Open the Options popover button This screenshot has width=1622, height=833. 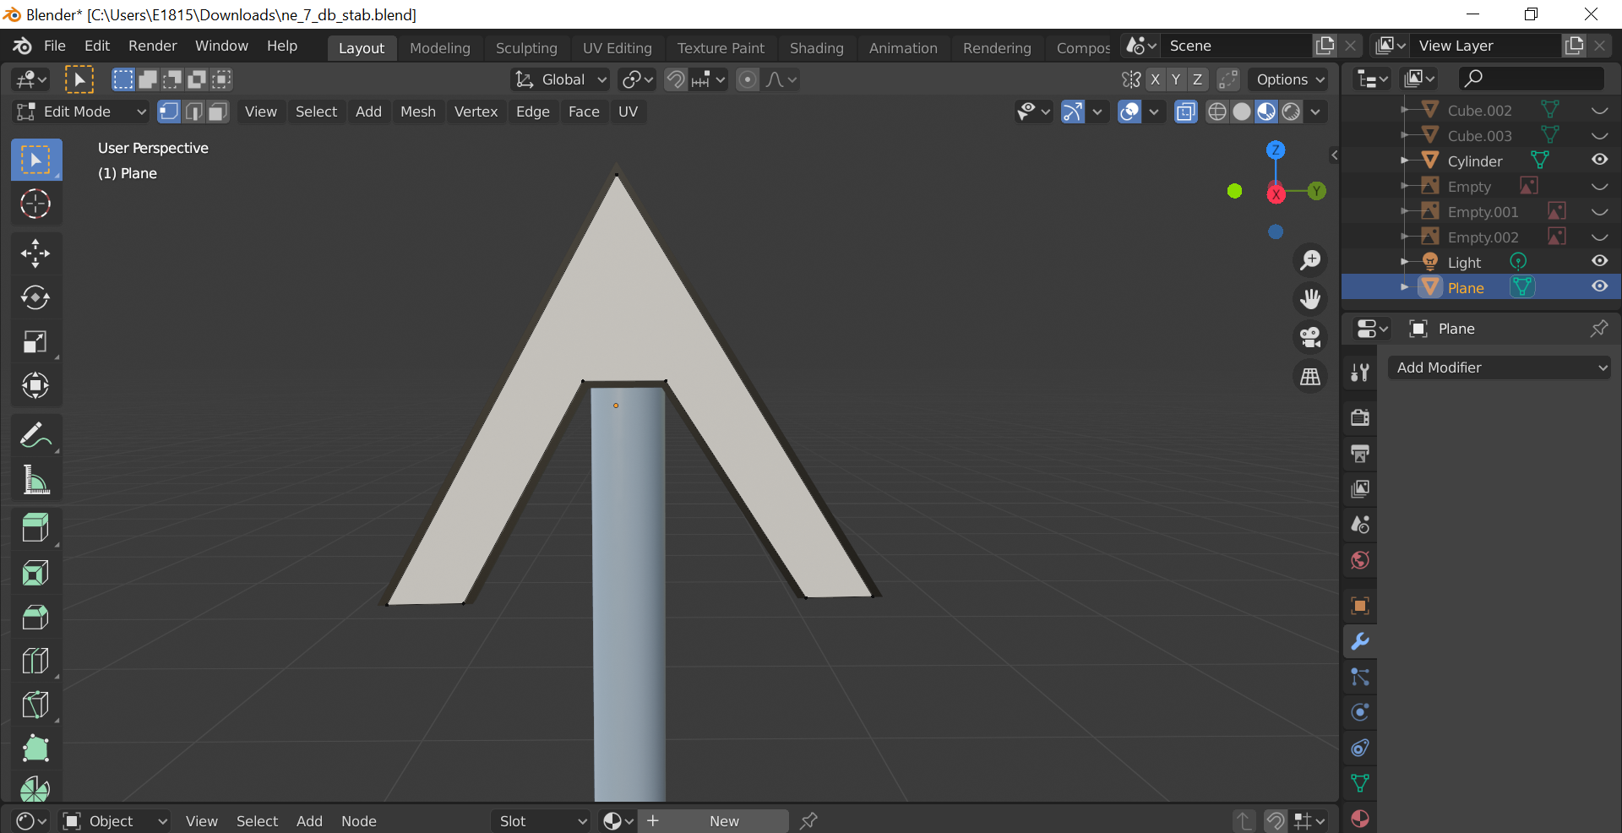pyautogui.click(x=1289, y=79)
